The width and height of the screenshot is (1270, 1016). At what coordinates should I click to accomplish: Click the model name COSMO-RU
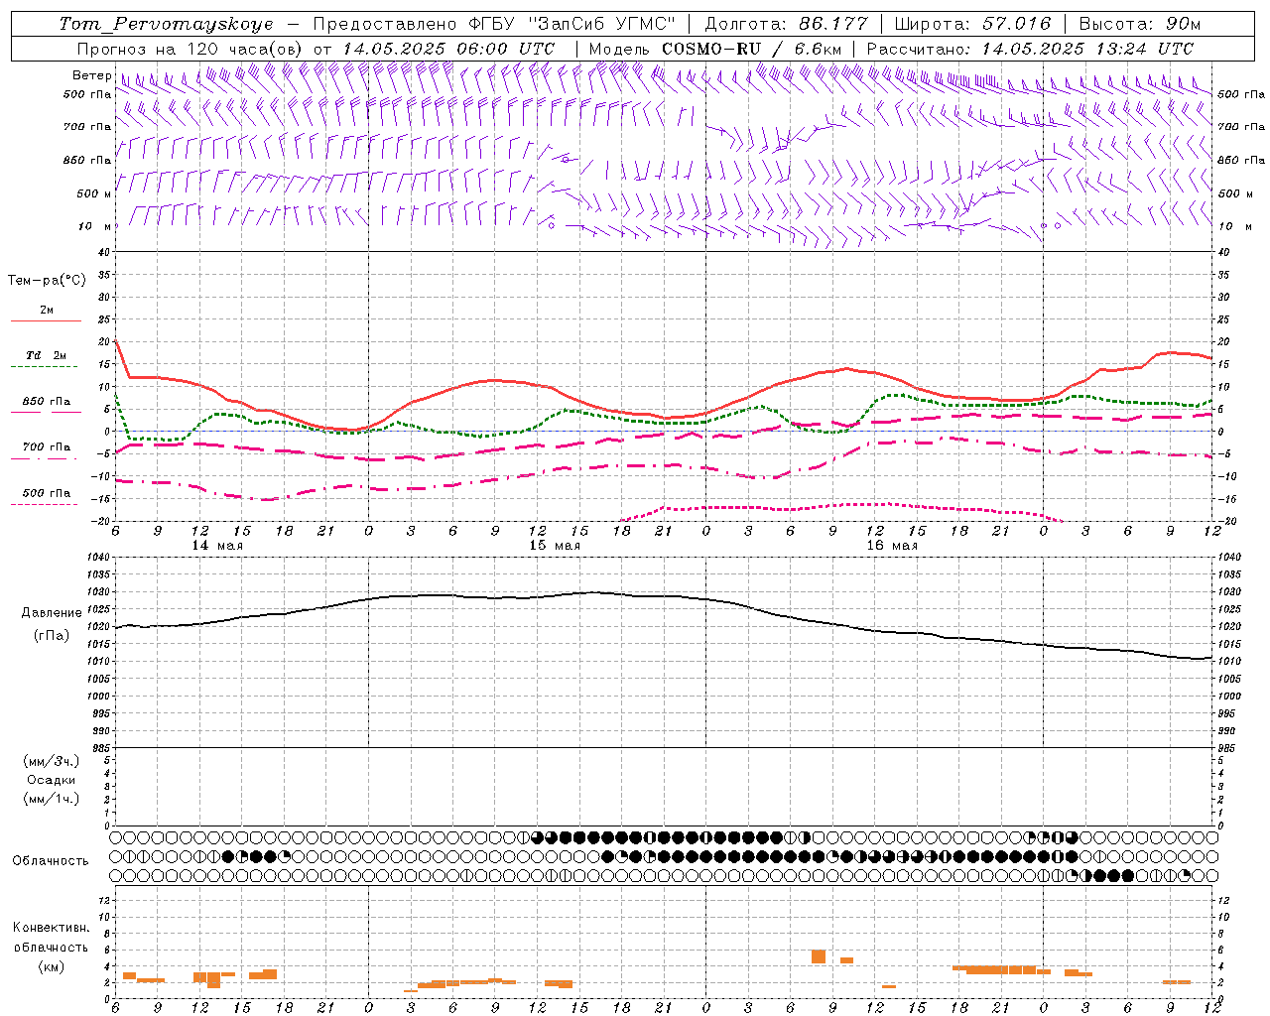711,49
